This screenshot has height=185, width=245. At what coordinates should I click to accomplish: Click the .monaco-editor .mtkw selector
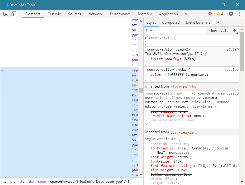click(165, 70)
